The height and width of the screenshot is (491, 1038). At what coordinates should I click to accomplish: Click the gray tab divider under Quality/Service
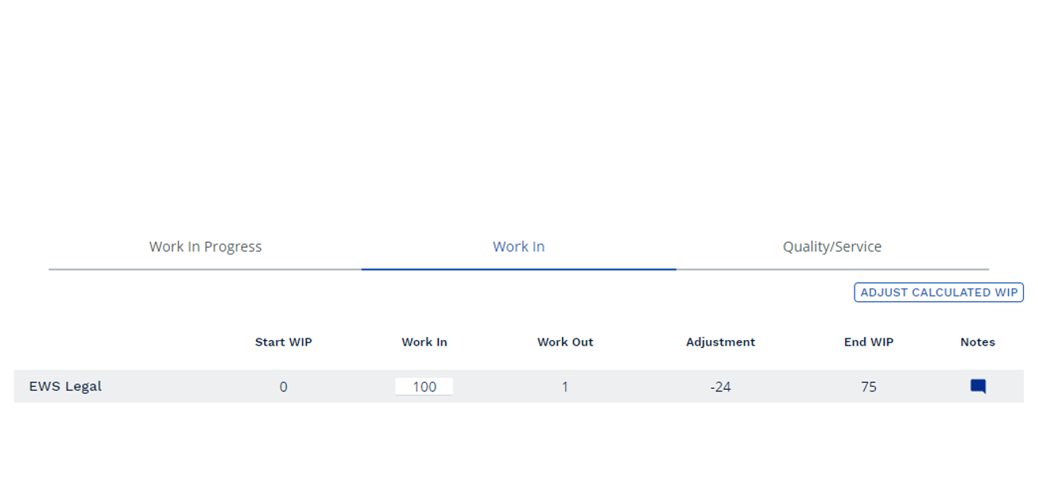pyautogui.click(x=832, y=270)
